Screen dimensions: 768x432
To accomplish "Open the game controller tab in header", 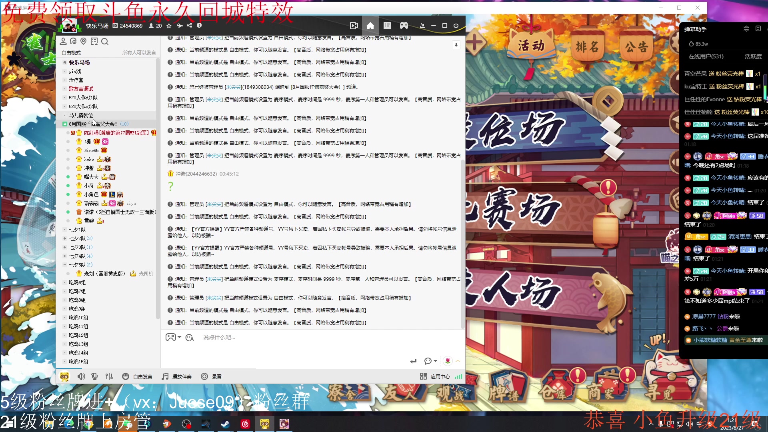I will tap(404, 26).
